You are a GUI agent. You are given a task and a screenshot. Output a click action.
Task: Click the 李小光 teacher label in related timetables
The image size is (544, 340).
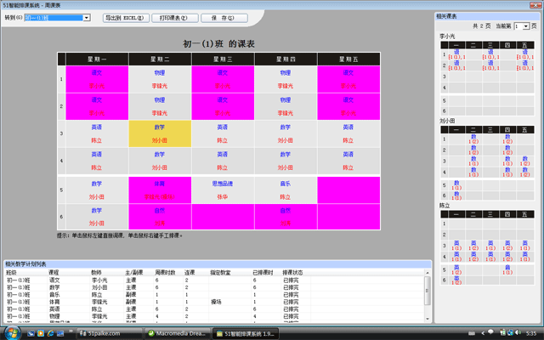(447, 36)
